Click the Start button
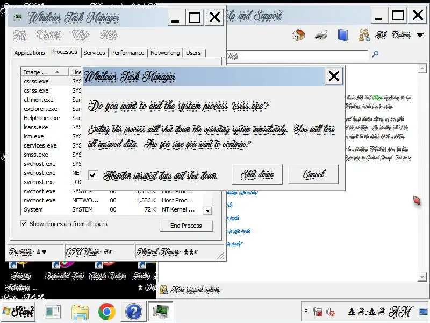The height and width of the screenshot is (323, 430). [18, 312]
